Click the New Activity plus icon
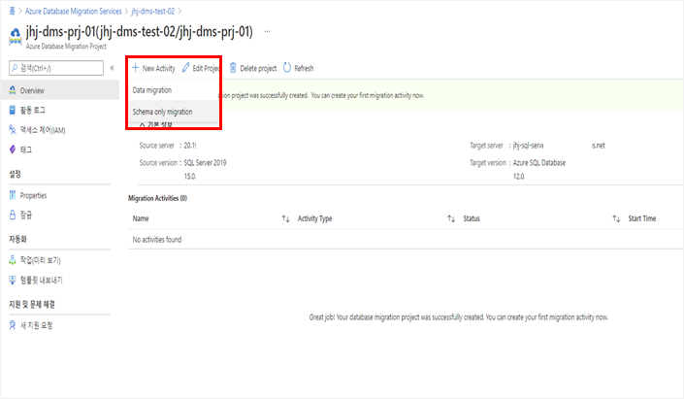Image resolution: width=684 pixels, height=399 pixels. (135, 68)
